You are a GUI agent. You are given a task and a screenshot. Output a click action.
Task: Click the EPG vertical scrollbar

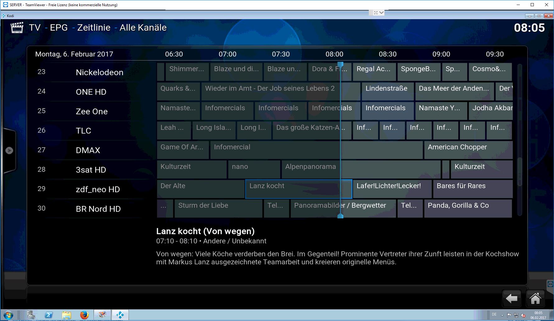519,140
